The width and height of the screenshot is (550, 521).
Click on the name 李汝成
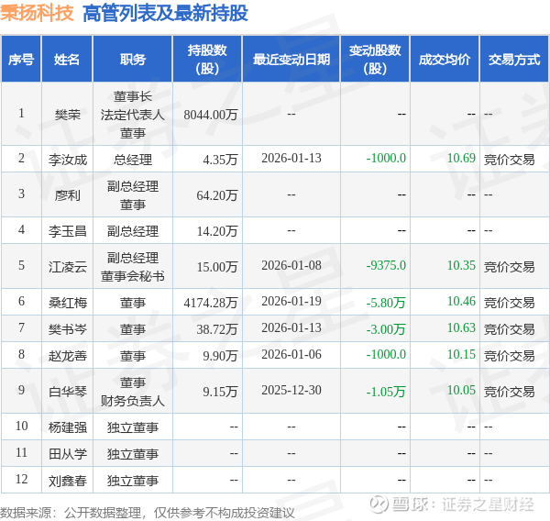[67, 159]
